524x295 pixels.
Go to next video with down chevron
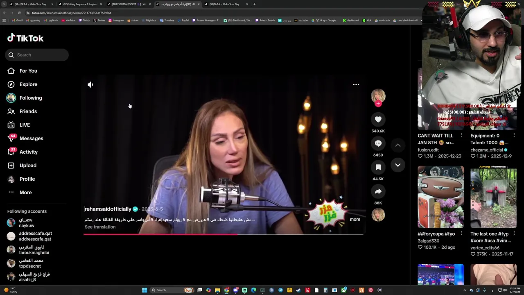click(398, 165)
